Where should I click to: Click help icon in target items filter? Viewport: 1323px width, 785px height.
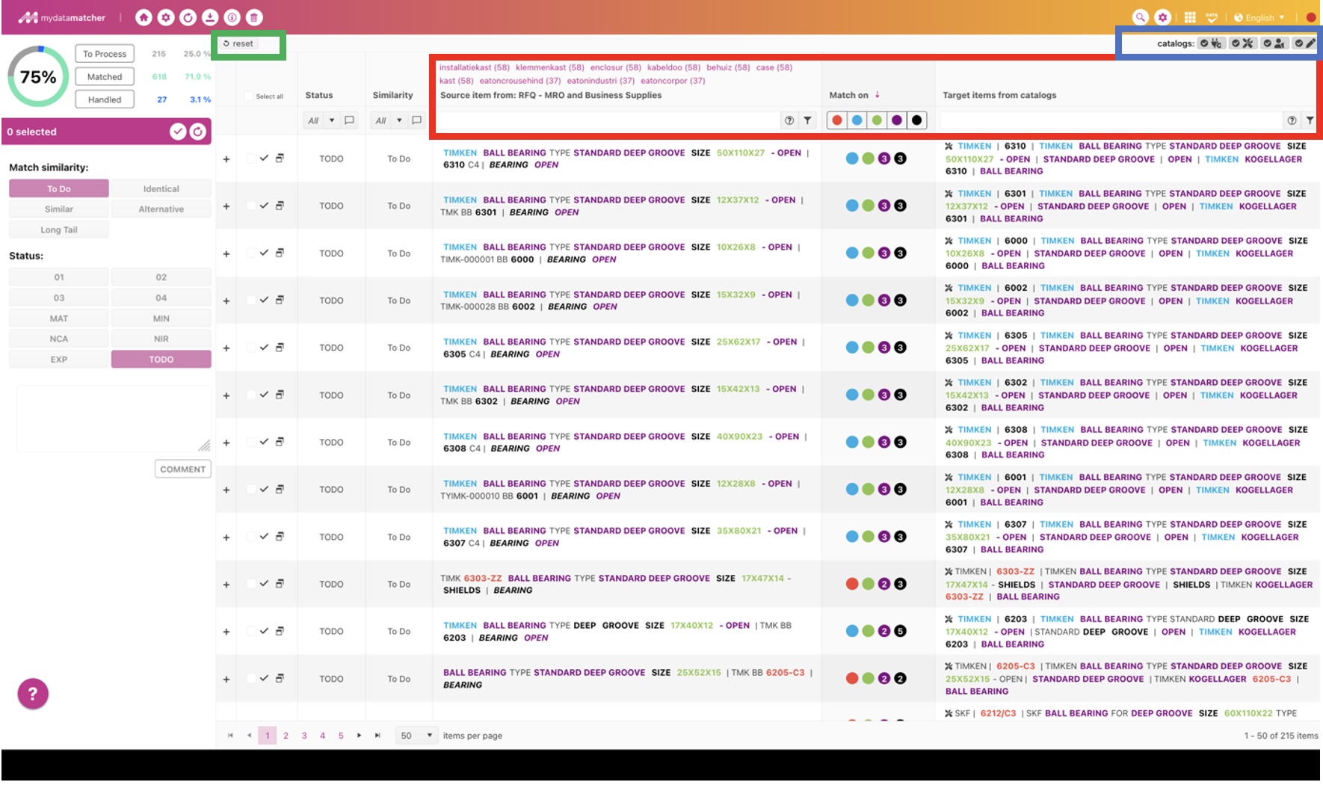pos(1292,120)
